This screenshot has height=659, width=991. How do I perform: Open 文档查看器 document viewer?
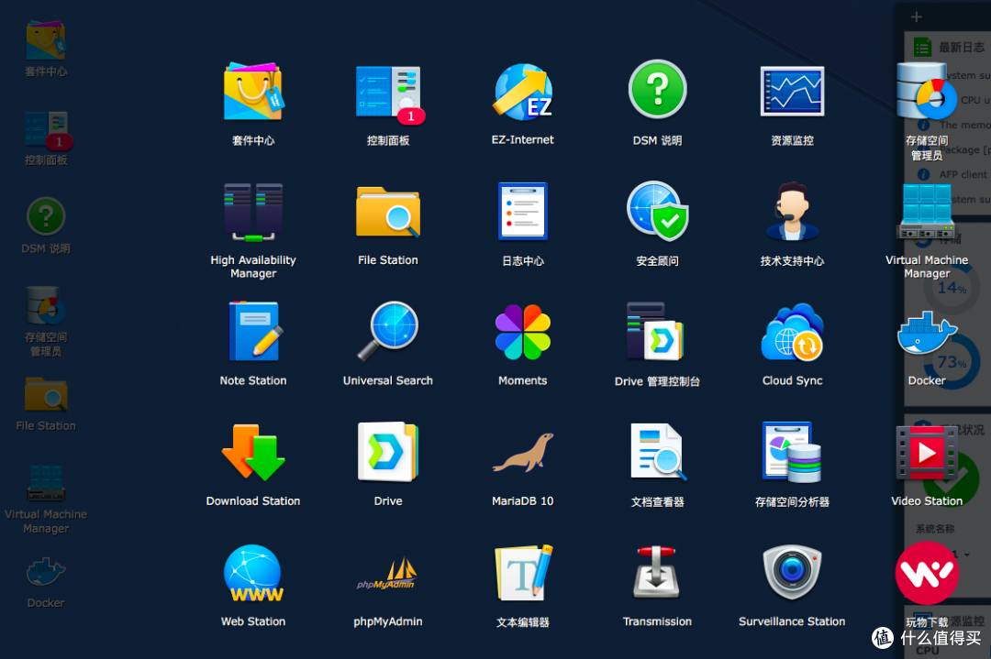658,453
